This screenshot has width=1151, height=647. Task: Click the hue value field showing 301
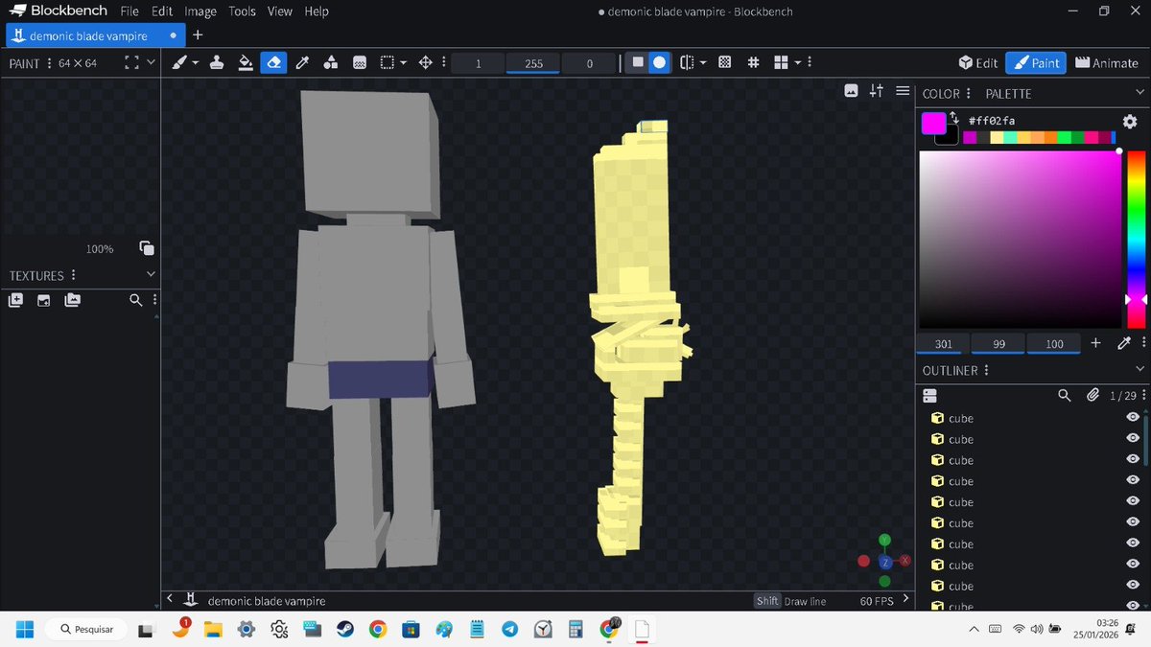click(x=944, y=344)
